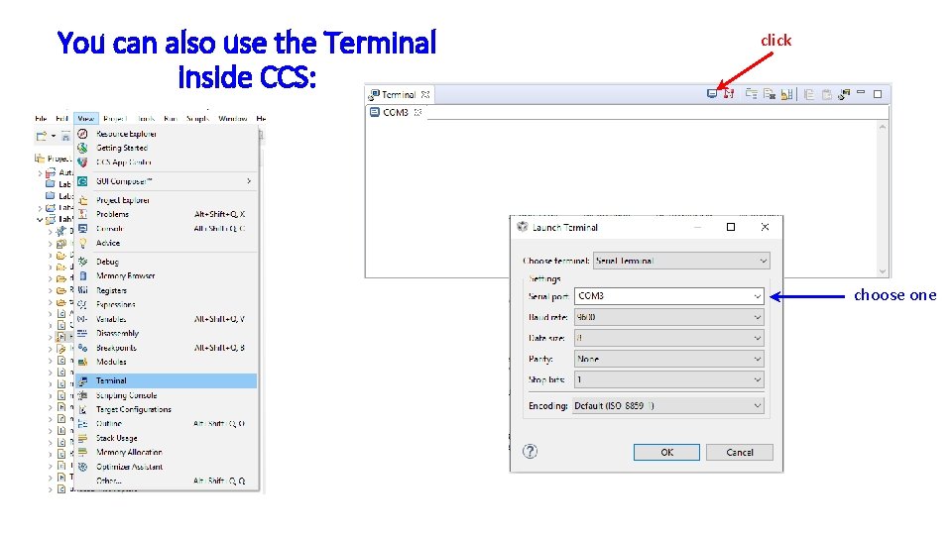Choose Terminal in View menu

[x=167, y=380]
